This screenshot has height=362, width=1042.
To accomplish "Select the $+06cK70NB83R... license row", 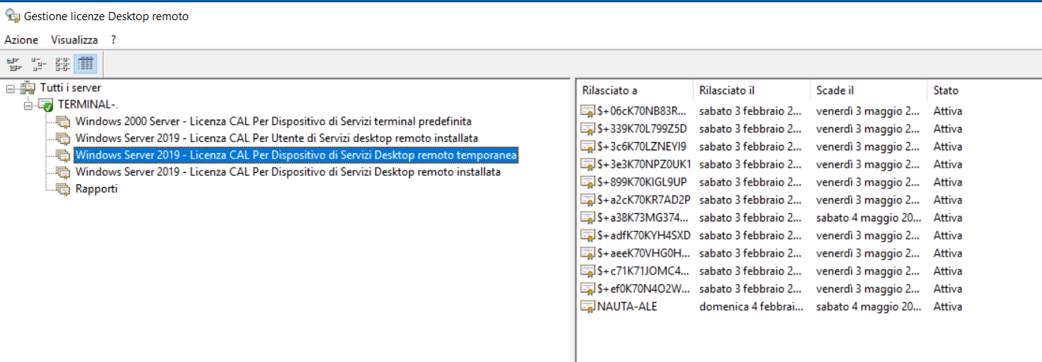I will pos(772,111).
